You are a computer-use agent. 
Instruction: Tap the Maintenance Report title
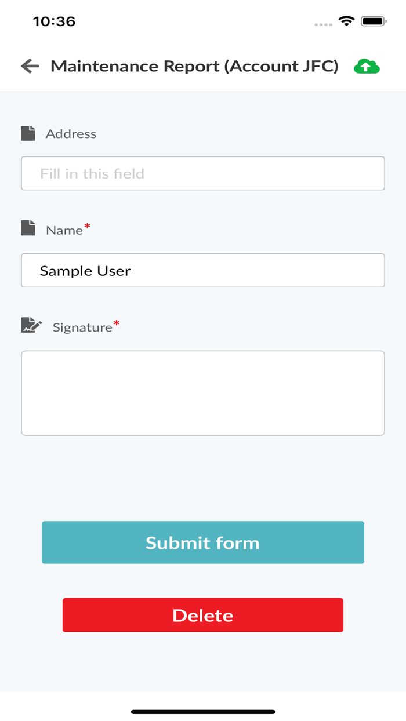point(195,66)
